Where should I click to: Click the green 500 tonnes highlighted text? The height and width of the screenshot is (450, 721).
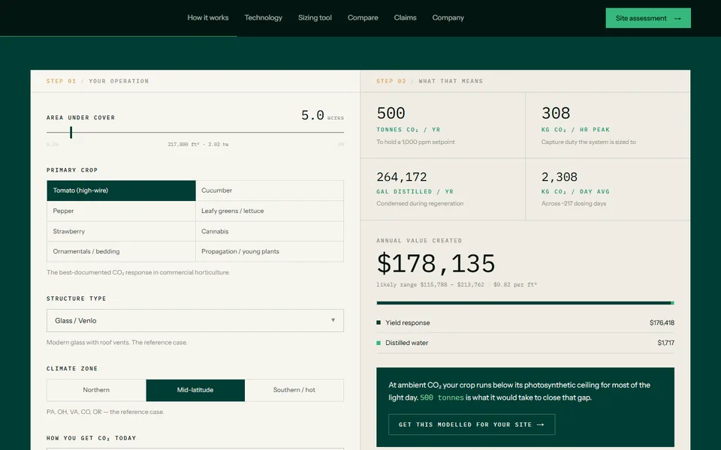point(442,397)
